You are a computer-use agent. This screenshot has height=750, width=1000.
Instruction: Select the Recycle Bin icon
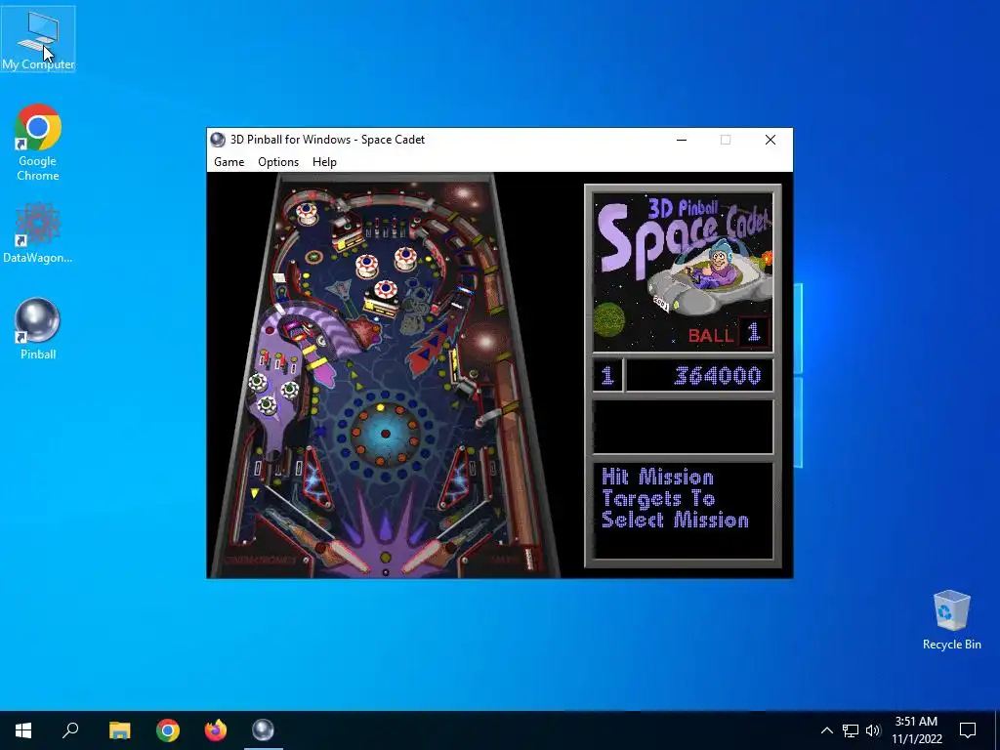click(x=951, y=620)
